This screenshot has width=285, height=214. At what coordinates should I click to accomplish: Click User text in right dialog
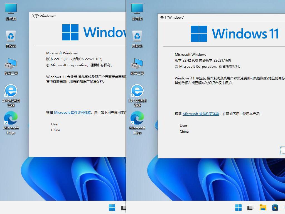pos(183,126)
